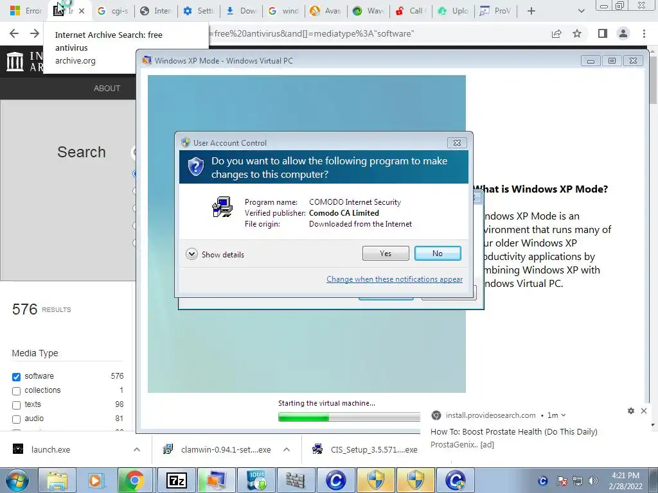The height and width of the screenshot is (493, 658).
Task: Switch to the Avast tab
Action: pos(325,11)
